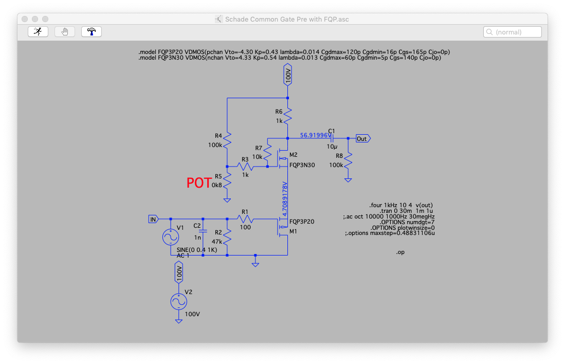Click the .four 1kHz 10 4 v(out) directive
This screenshot has height=364, width=565.
coord(400,205)
